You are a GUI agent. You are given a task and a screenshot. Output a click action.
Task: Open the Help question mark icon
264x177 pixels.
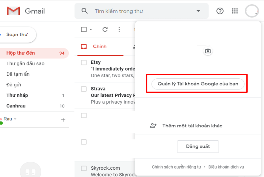[220, 11]
